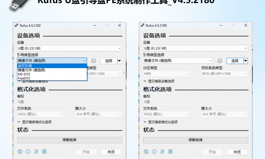Screen dimensions: 265x159
Task: Expand 显示高级格式化选项 in right window
Action: tap(161, 122)
